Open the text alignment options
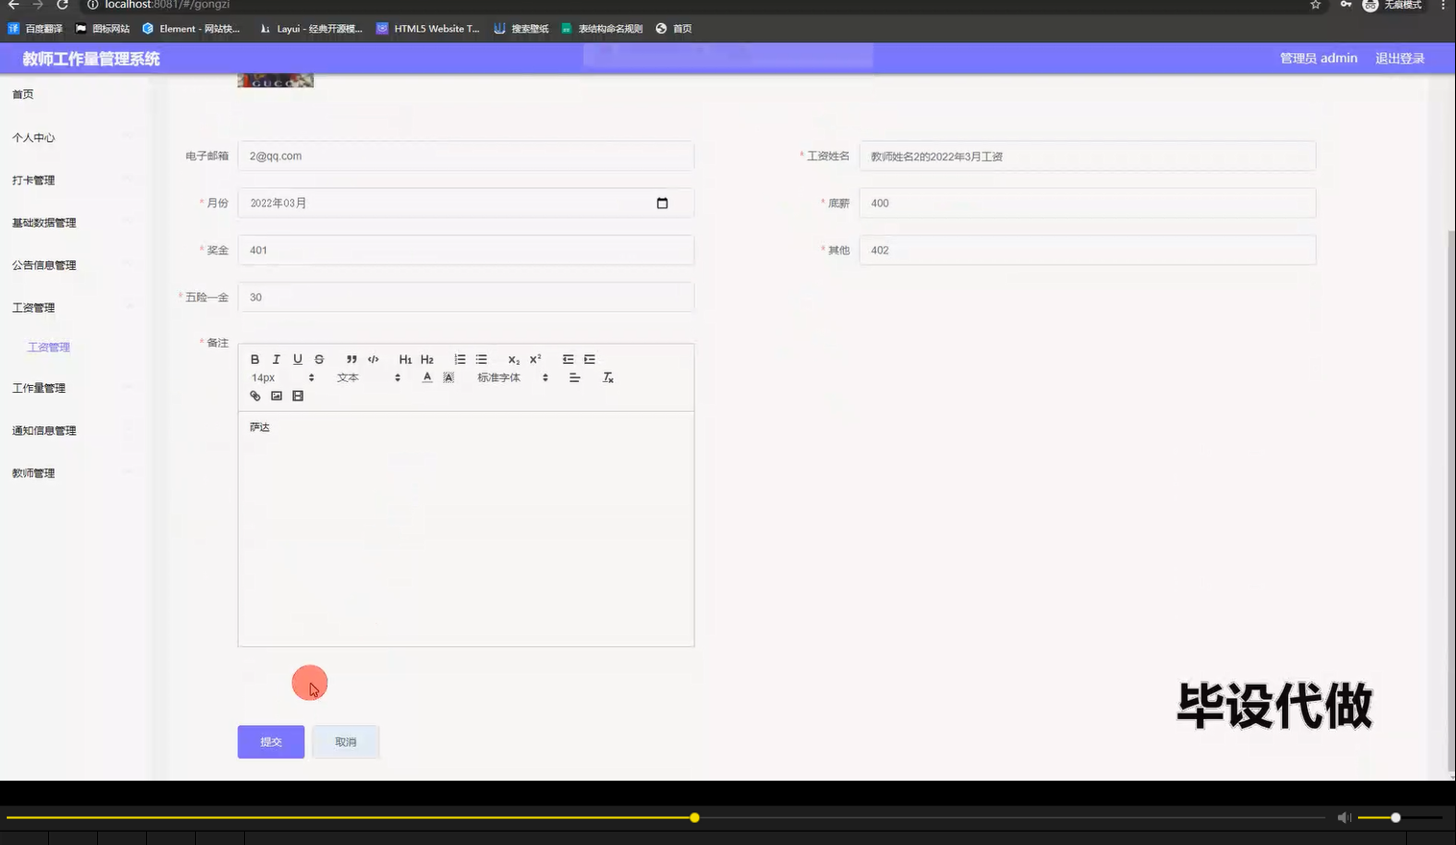This screenshot has height=845, width=1456. (574, 377)
